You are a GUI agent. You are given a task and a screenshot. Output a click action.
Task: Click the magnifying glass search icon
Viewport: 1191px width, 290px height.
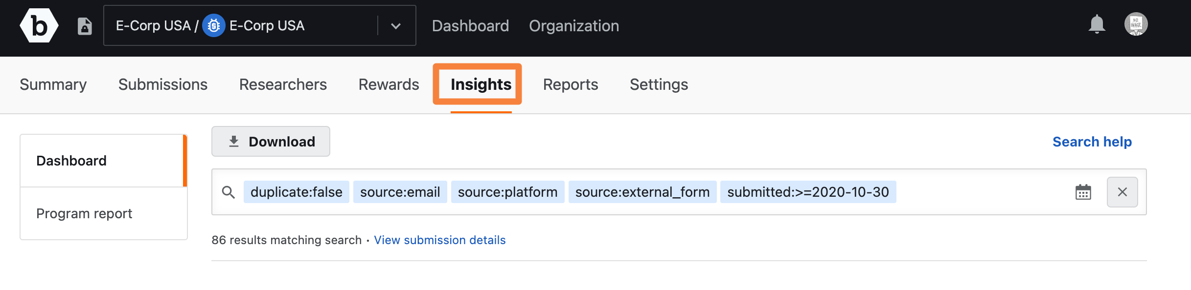tap(228, 192)
